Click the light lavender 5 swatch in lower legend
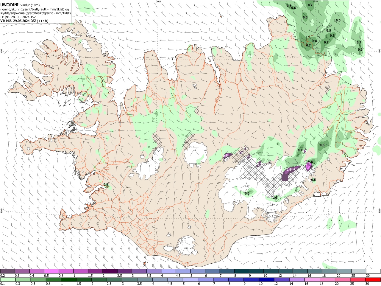The image size is (381, 286). click(x=190, y=280)
